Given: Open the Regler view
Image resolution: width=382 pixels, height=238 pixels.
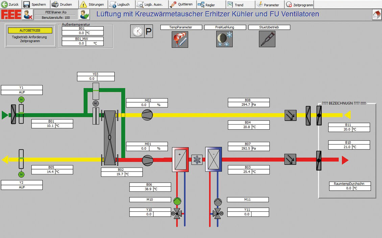Looking at the screenshot, I should [x=211, y=4].
